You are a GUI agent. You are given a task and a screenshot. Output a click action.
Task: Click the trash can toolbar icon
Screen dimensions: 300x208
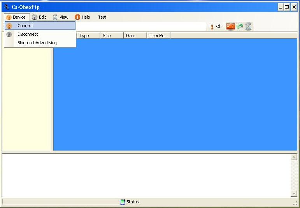248,26
